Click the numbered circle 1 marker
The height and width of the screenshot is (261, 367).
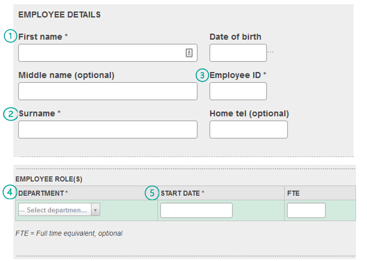(x=11, y=36)
